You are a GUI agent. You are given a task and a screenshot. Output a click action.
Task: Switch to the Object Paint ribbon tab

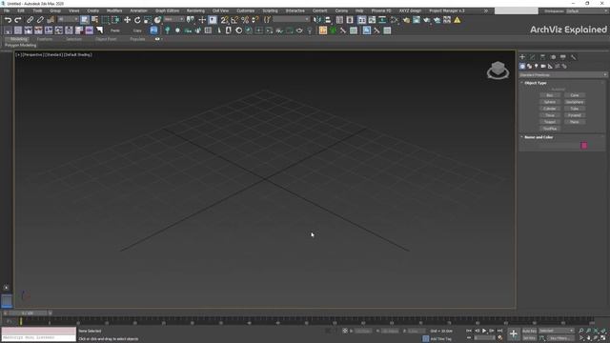tap(106, 39)
